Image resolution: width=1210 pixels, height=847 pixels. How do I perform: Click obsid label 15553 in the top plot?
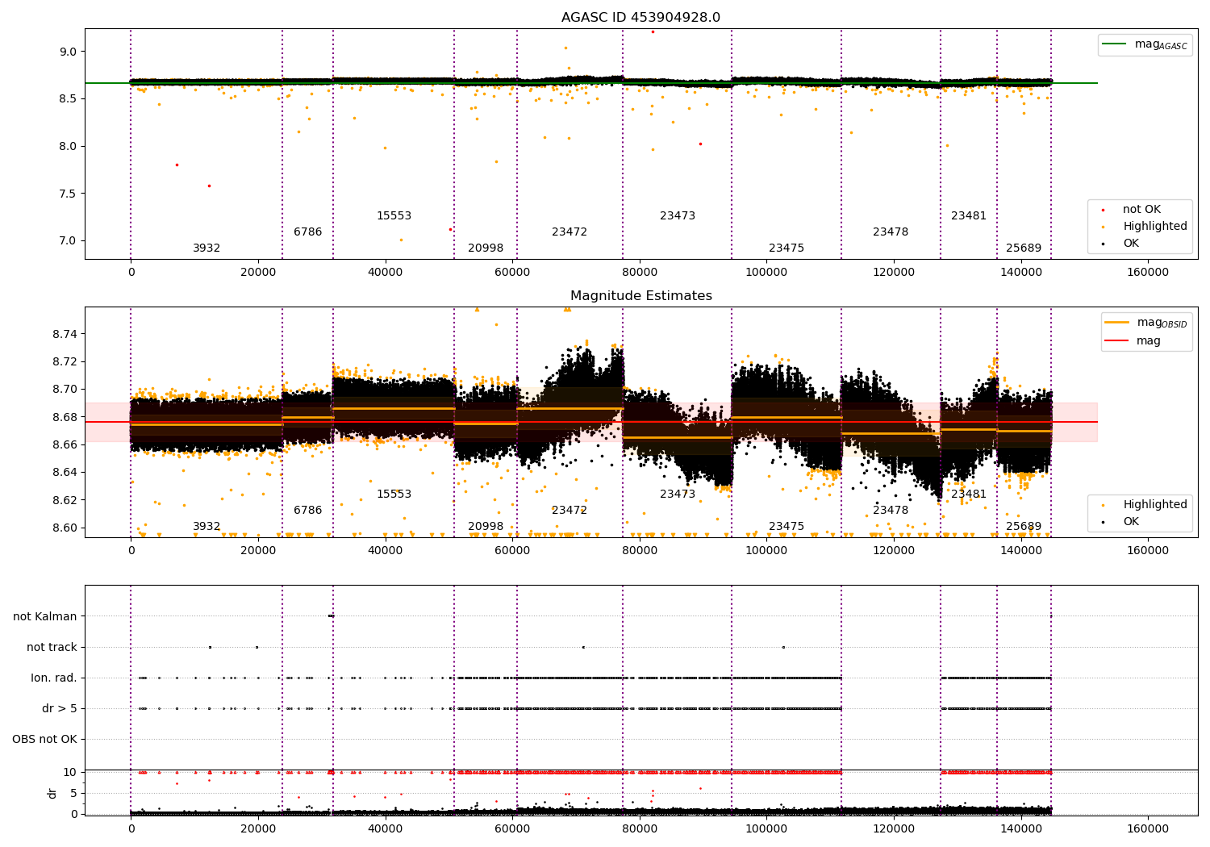pyautogui.click(x=394, y=216)
